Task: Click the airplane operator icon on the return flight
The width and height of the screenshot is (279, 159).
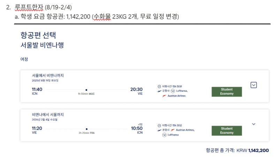Action: (x=159, y=130)
